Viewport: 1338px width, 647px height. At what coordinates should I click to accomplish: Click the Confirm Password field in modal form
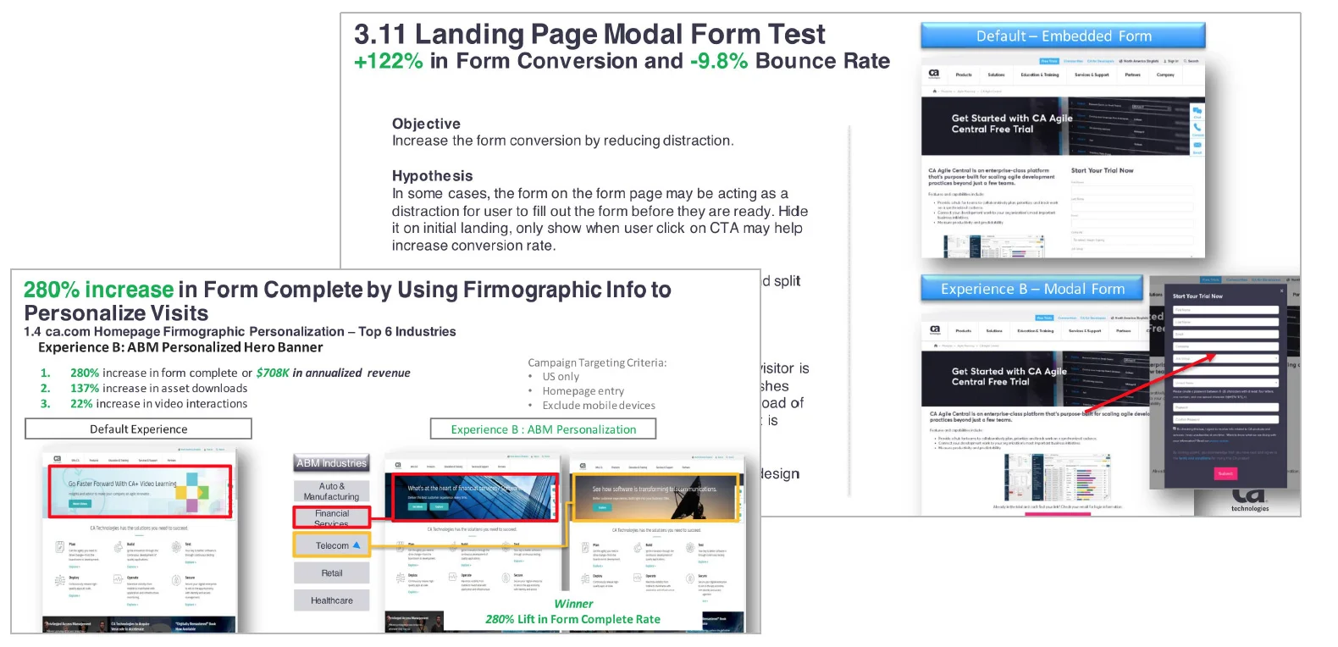(1225, 419)
